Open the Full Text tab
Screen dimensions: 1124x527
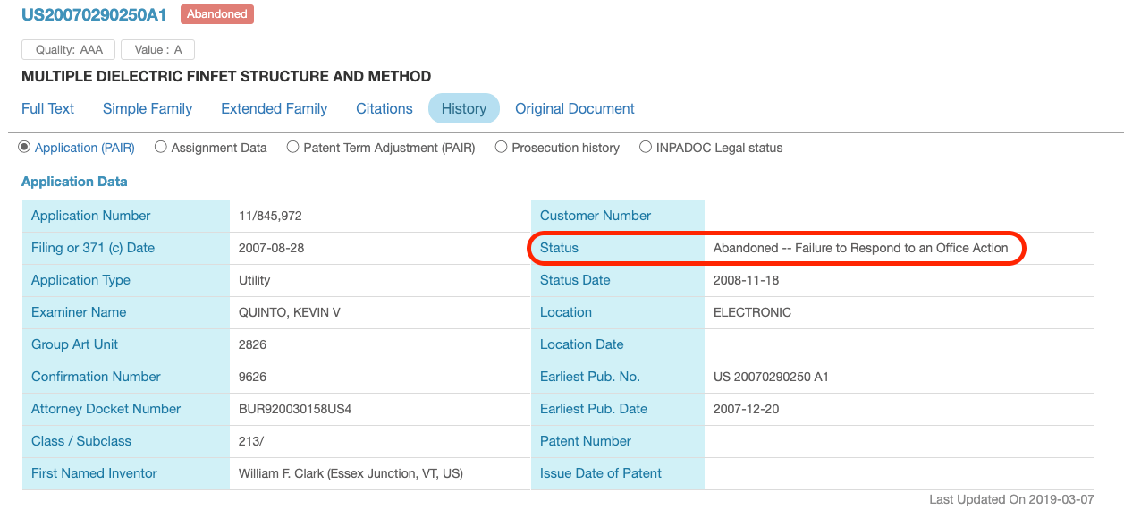47,108
